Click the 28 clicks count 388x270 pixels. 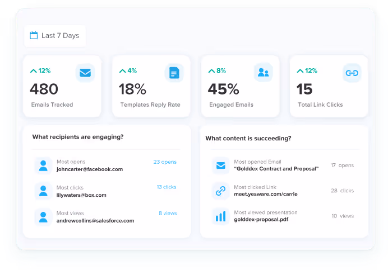click(342, 191)
